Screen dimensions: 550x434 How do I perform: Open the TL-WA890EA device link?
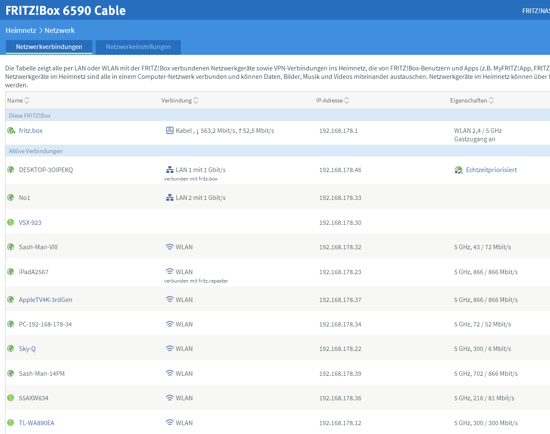37,423
